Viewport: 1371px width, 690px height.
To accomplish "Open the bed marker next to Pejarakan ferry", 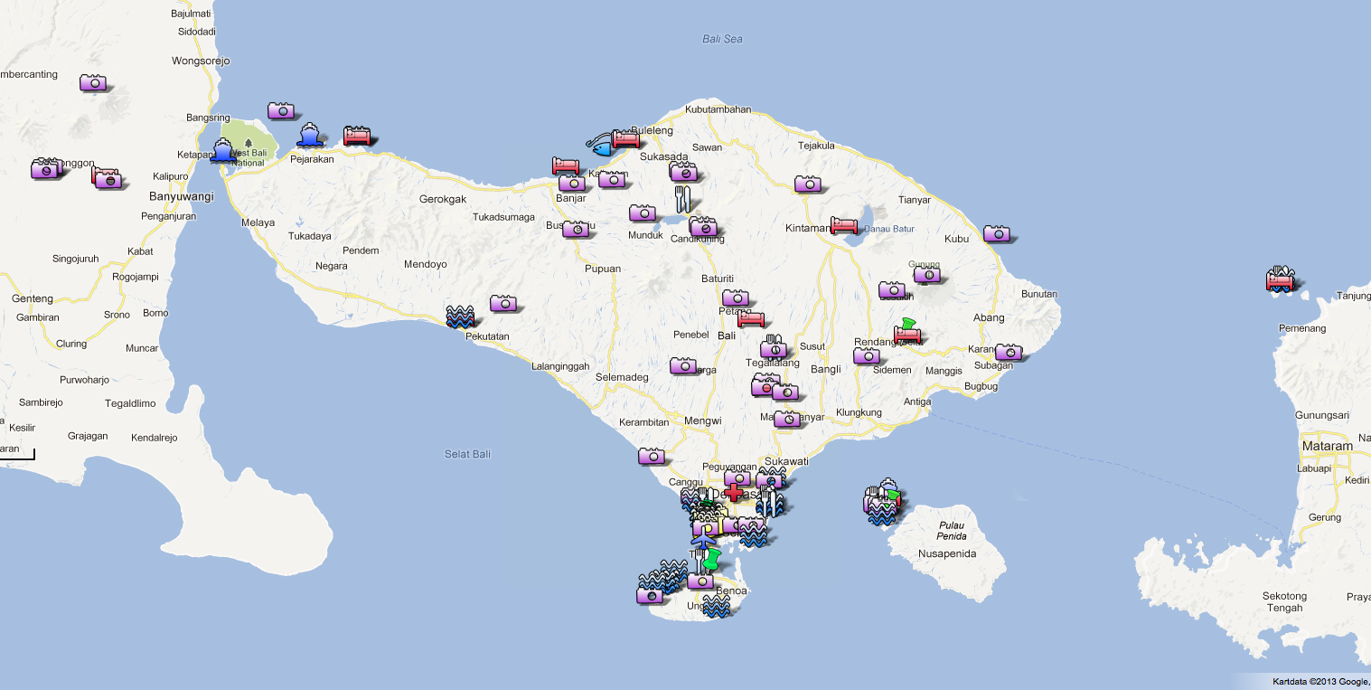I will [358, 137].
